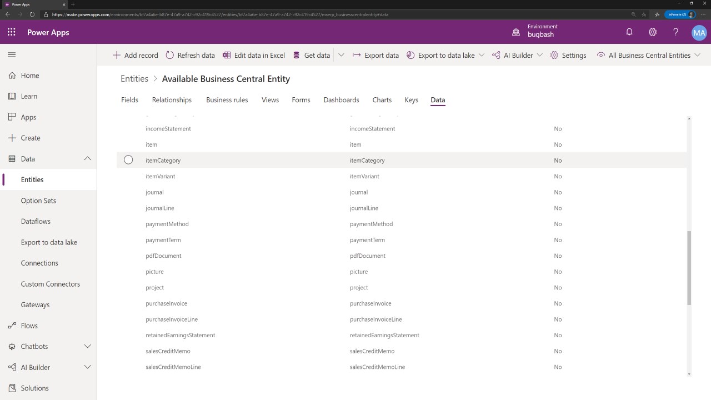Open the settings gear in header

[x=653, y=32]
